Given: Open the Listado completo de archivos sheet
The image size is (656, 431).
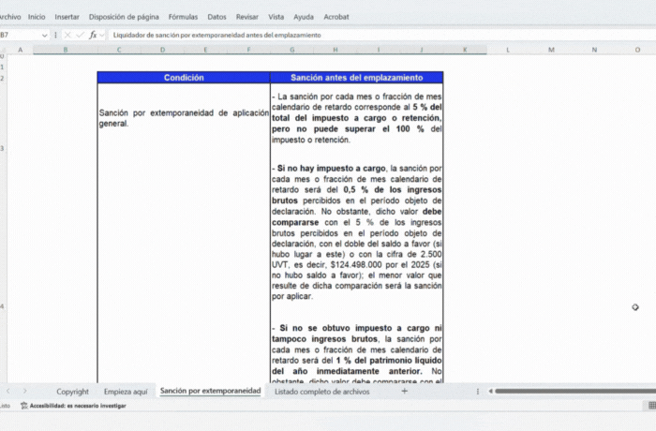Looking at the screenshot, I should pos(321,392).
